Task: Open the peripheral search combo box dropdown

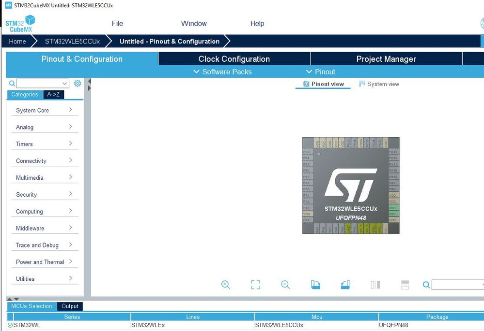Action: coord(64,84)
